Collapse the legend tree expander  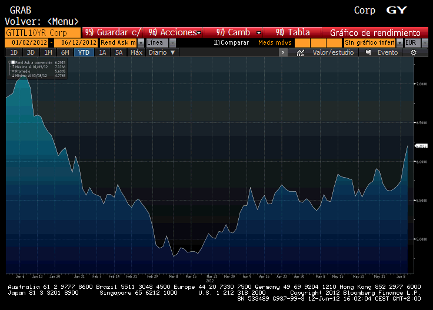(x=9, y=63)
